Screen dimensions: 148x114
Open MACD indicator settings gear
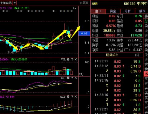pyautogui.click(x=68, y=97)
